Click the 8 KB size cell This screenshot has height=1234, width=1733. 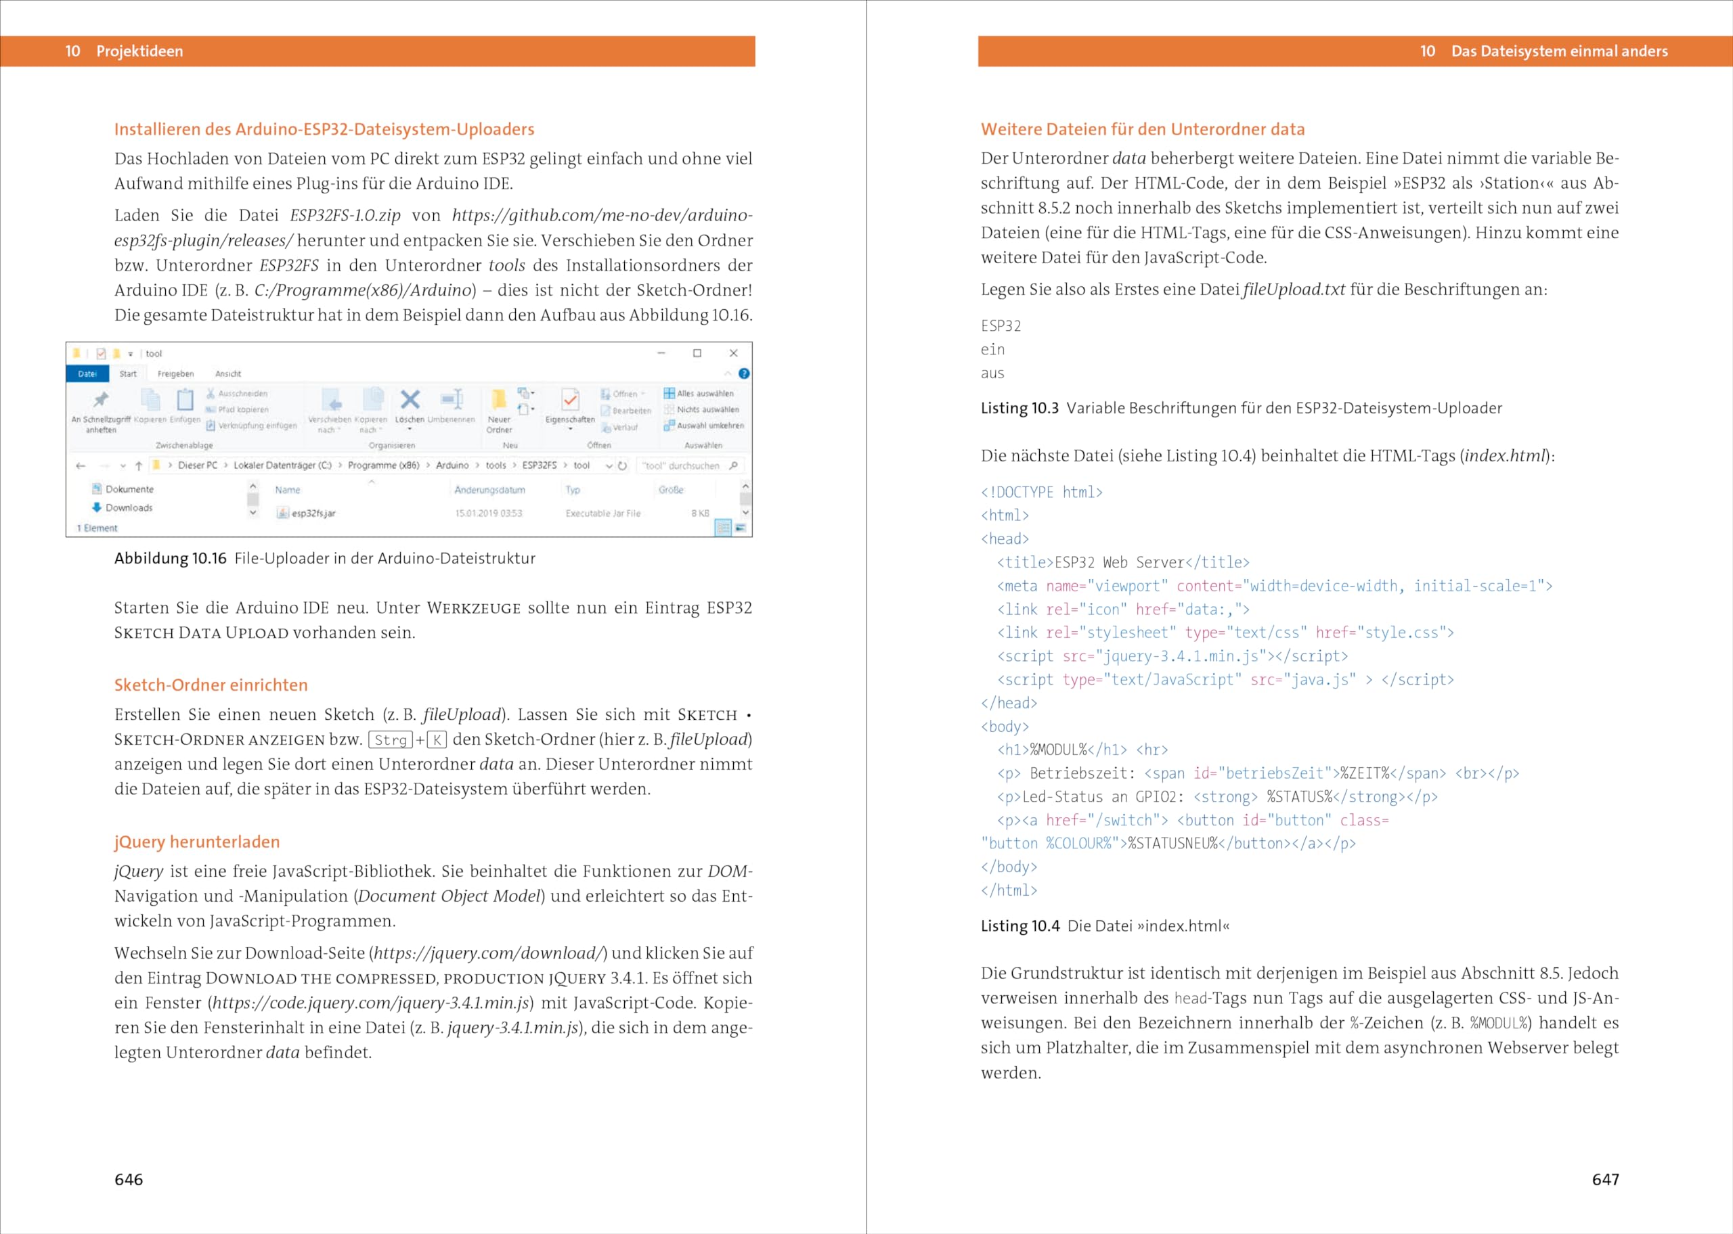pos(700,513)
